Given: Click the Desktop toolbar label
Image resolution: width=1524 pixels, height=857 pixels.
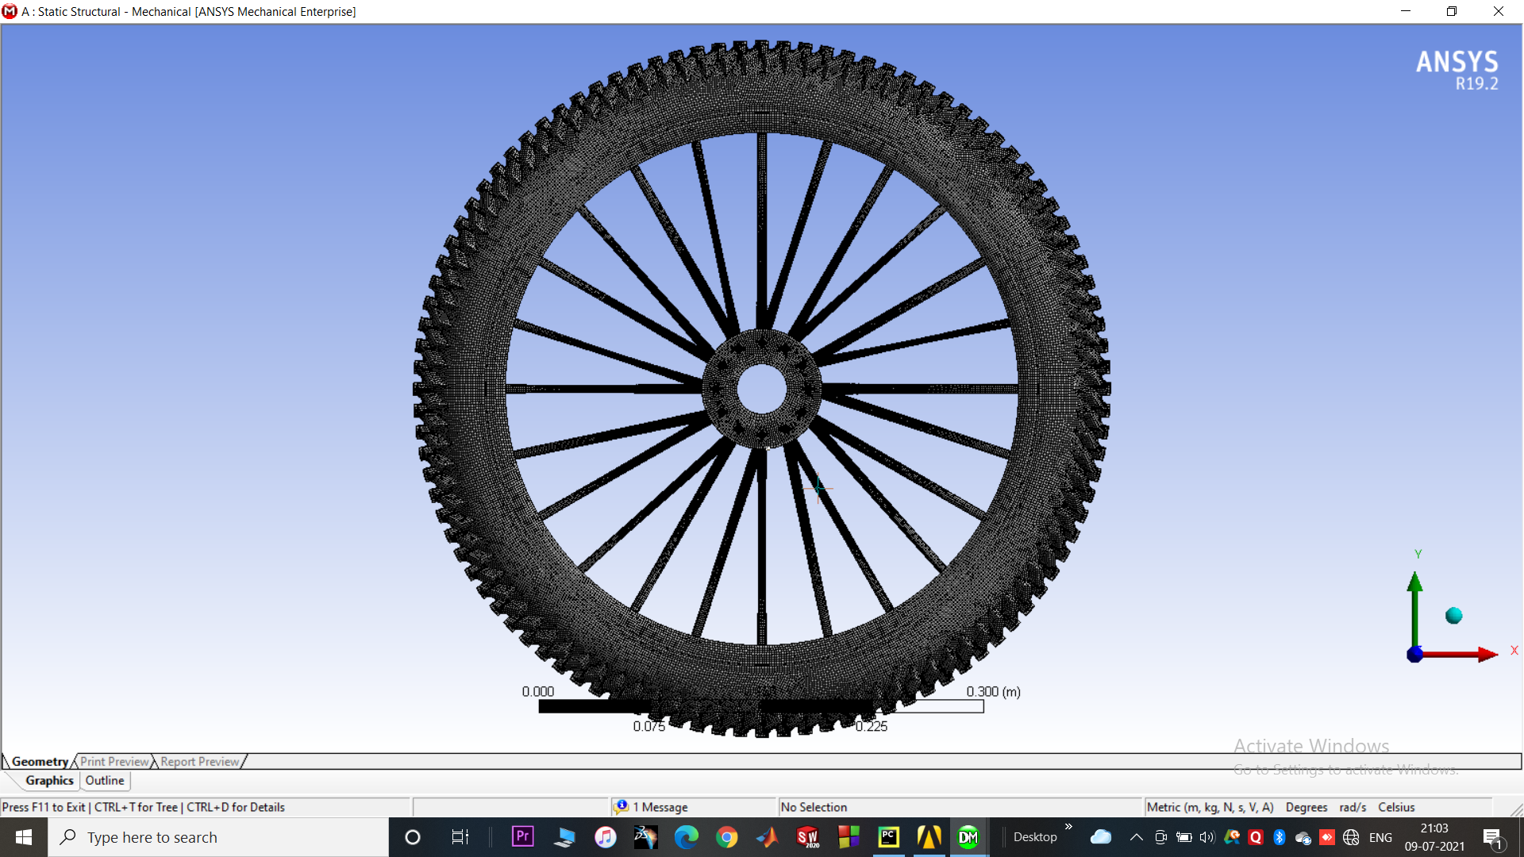Looking at the screenshot, I should 1035,837.
